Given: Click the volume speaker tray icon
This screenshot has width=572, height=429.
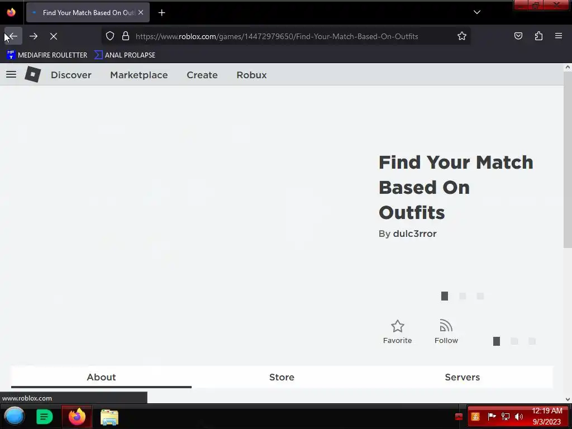Looking at the screenshot, I should tap(519, 417).
